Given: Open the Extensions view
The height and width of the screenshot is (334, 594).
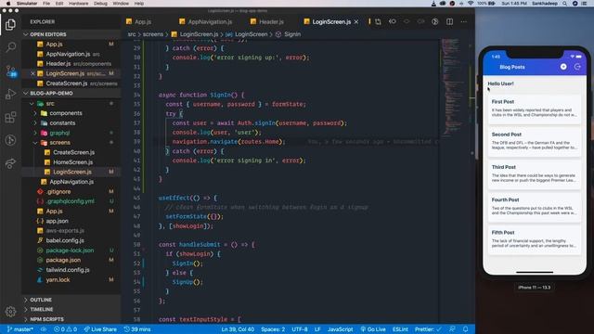Looking at the screenshot, I should [x=10, y=117].
